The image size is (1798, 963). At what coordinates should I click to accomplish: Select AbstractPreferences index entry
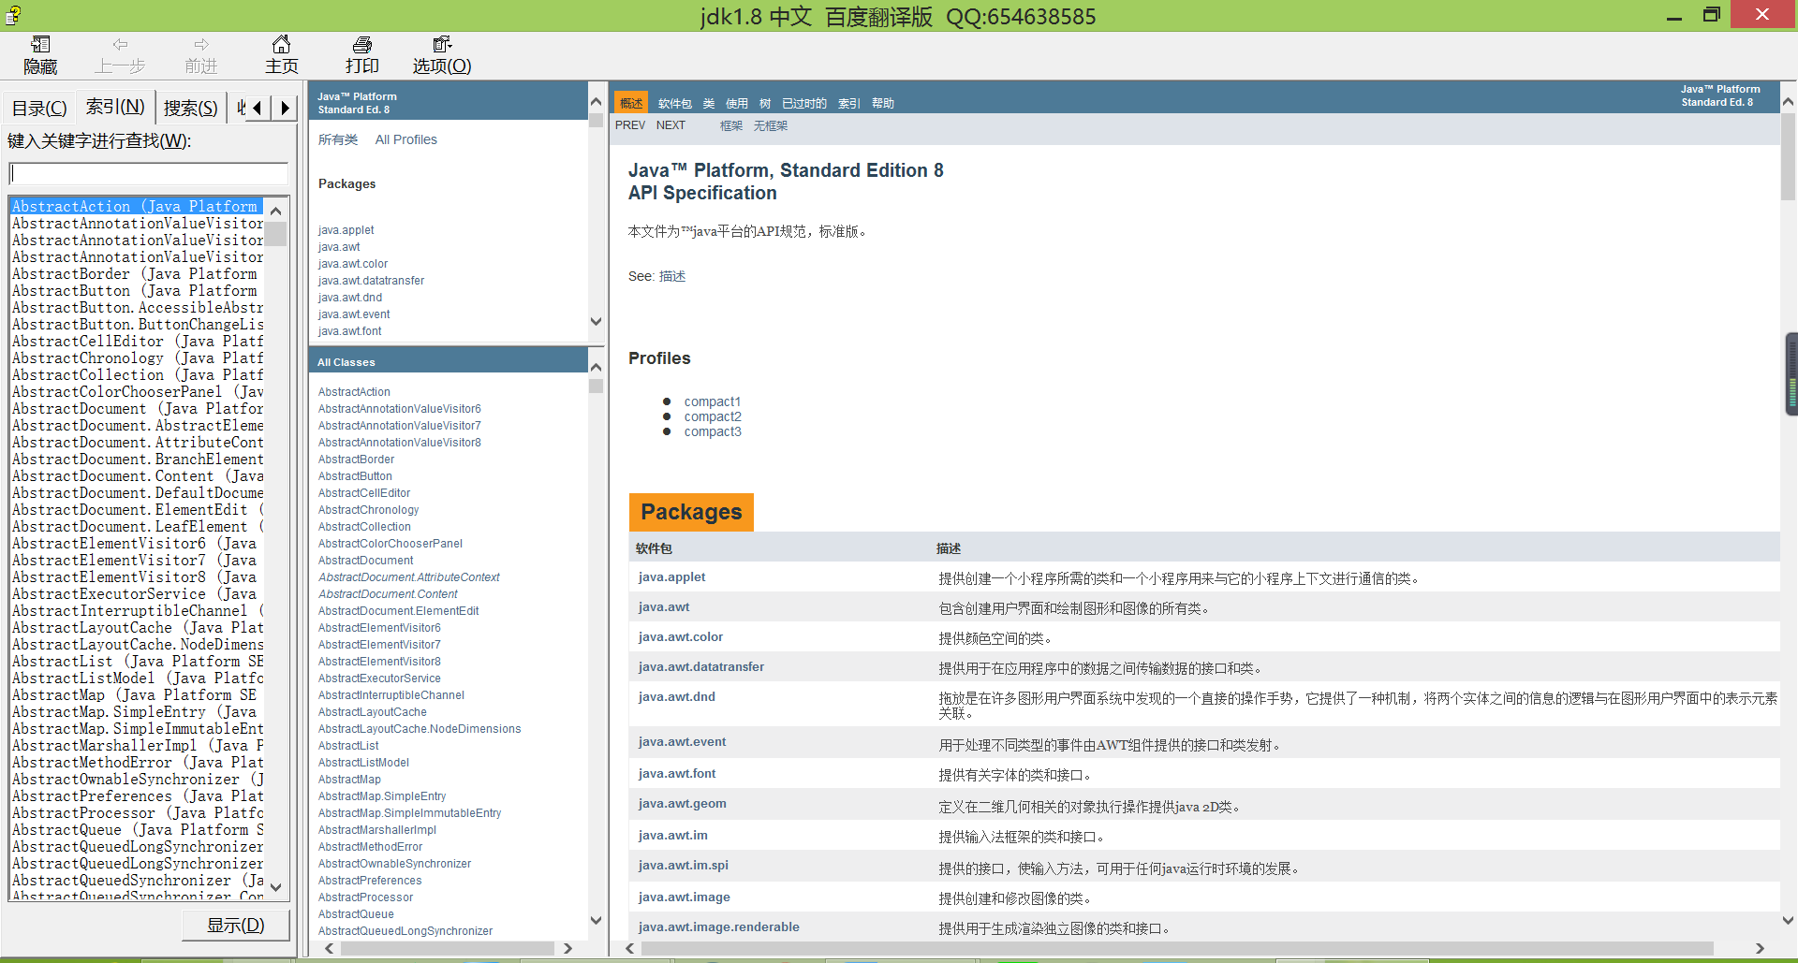(137, 795)
